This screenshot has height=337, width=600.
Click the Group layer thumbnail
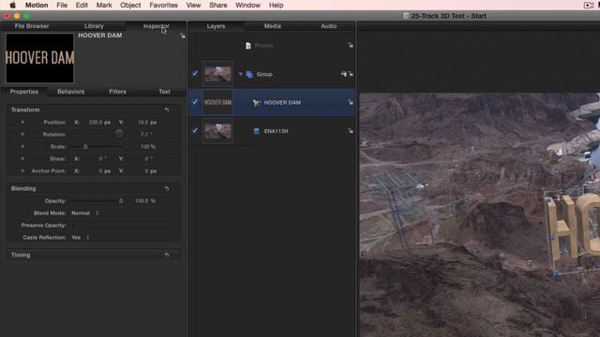click(217, 74)
